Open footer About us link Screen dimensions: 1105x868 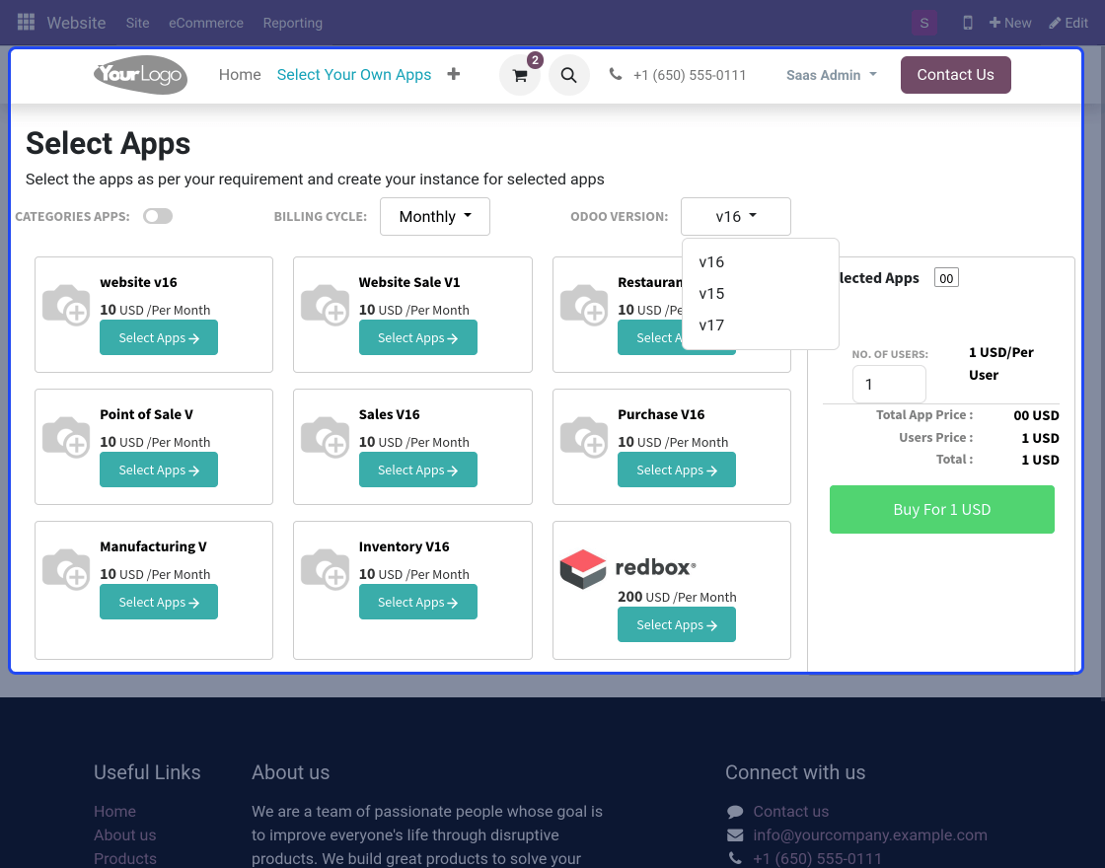coord(124,834)
